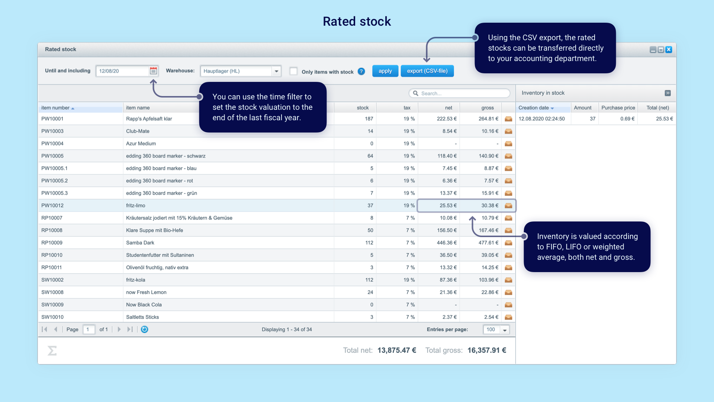Select the Club-Mate item name
714x402 pixels.
click(x=138, y=131)
